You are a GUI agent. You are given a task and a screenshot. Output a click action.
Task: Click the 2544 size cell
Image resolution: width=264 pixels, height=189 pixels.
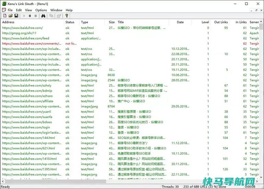(x=111, y=80)
